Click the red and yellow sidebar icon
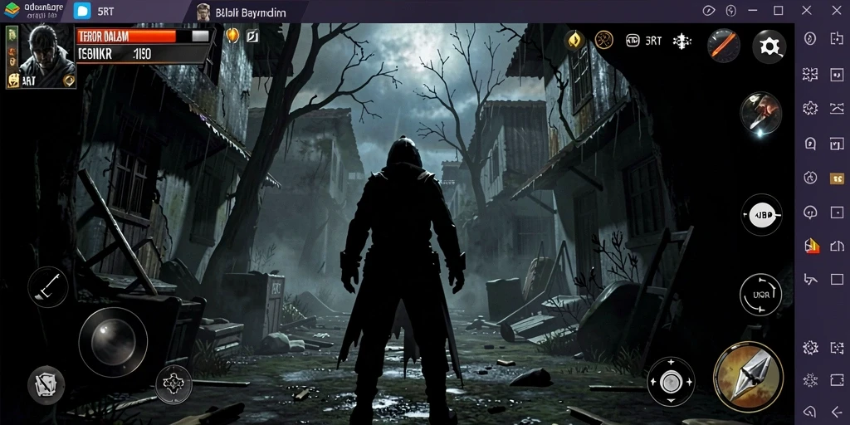This screenshot has height=425, width=850. coord(810,246)
